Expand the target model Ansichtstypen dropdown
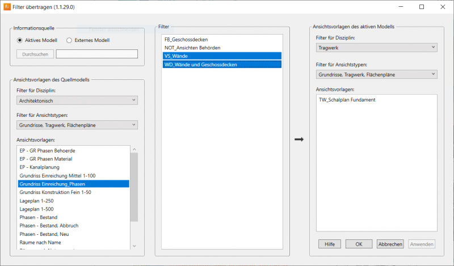454x266 pixels. pyautogui.click(x=376, y=74)
